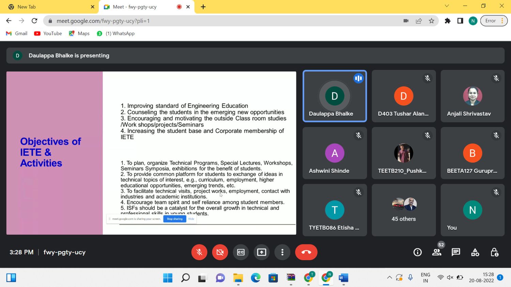Go back in browser history
The width and height of the screenshot is (511, 287).
[9, 21]
